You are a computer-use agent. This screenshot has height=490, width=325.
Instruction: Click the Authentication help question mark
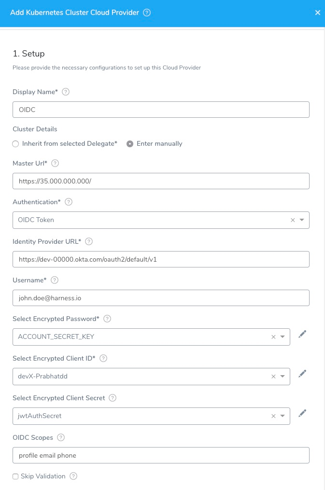point(69,202)
